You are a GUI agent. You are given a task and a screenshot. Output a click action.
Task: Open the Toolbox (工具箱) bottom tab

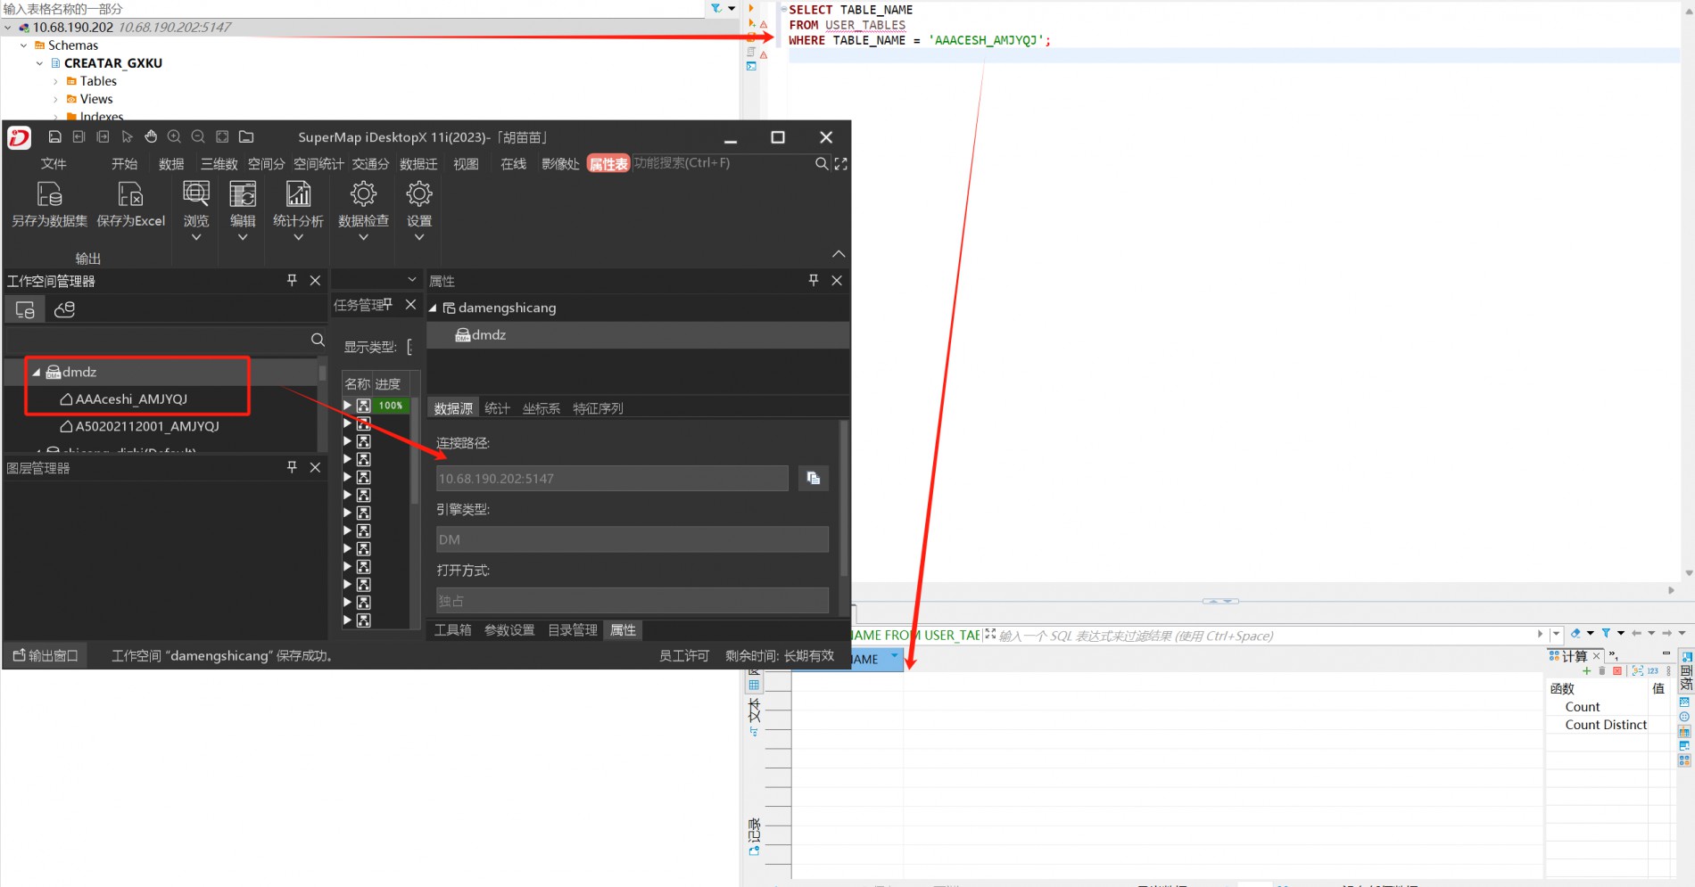(452, 629)
